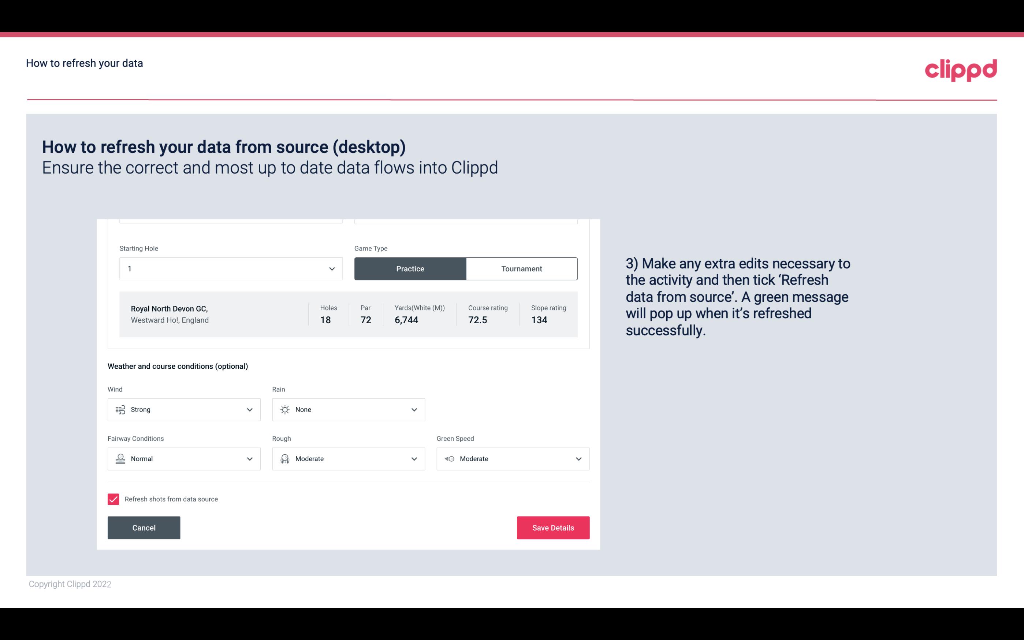Click the wind condition dropdown icon
Screen dimensions: 1024x640
click(249, 409)
